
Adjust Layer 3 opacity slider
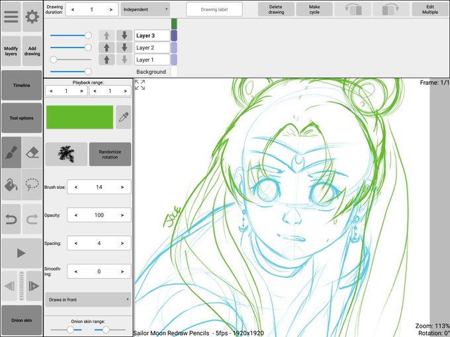pos(71,35)
